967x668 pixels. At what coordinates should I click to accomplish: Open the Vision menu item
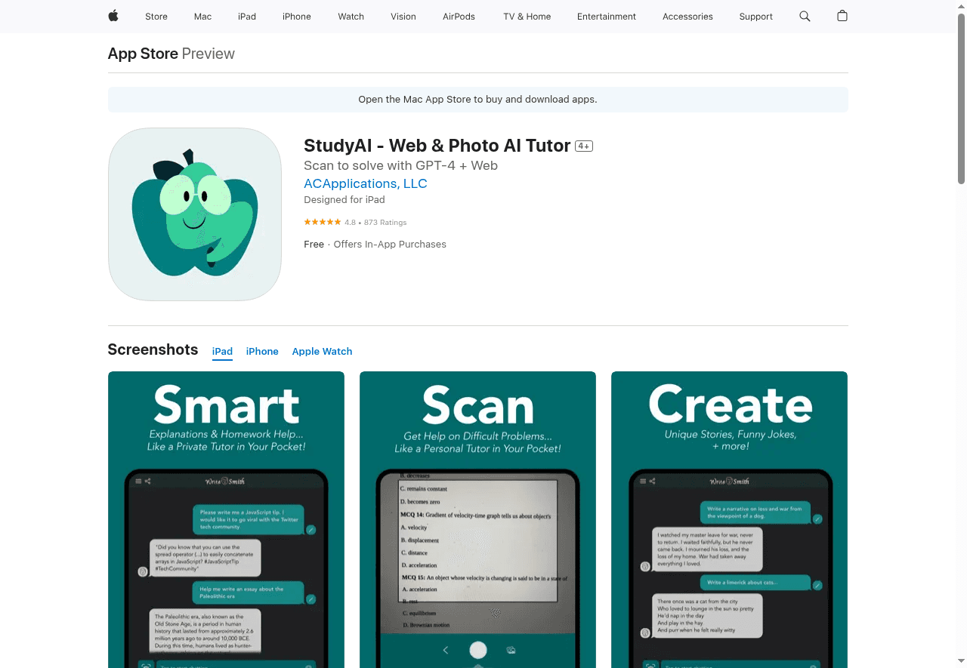click(x=403, y=16)
